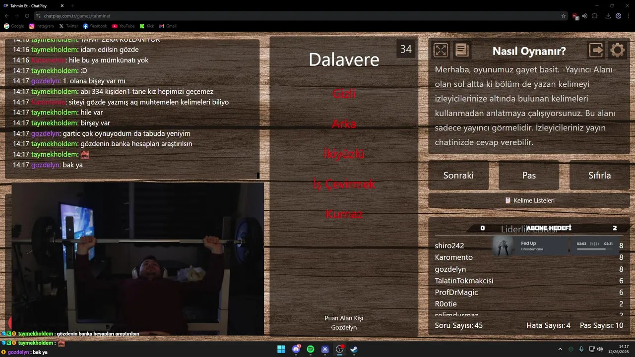
Task: View site information icon in address bar
Action: click(x=38, y=16)
